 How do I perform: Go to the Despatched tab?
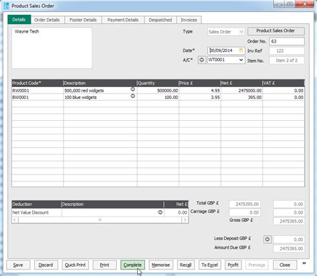tap(161, 20)
